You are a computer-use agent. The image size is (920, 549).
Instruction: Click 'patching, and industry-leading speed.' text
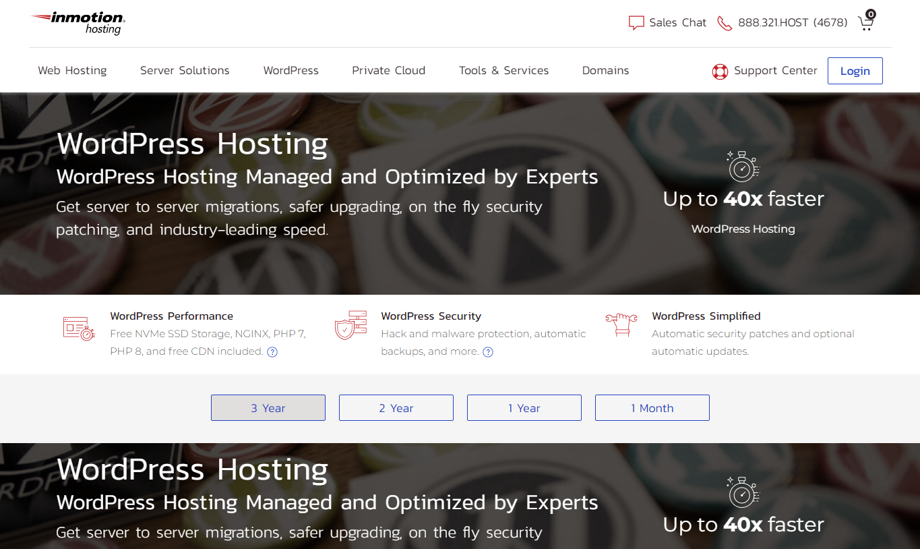coord(192,230)
